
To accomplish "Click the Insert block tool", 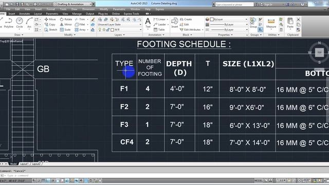I will 175,23.
